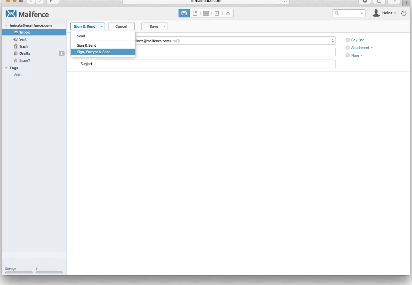Viewport: 412px width, 285px height.
Task: Click the power logout icon
Action: (x=404, y=13)
